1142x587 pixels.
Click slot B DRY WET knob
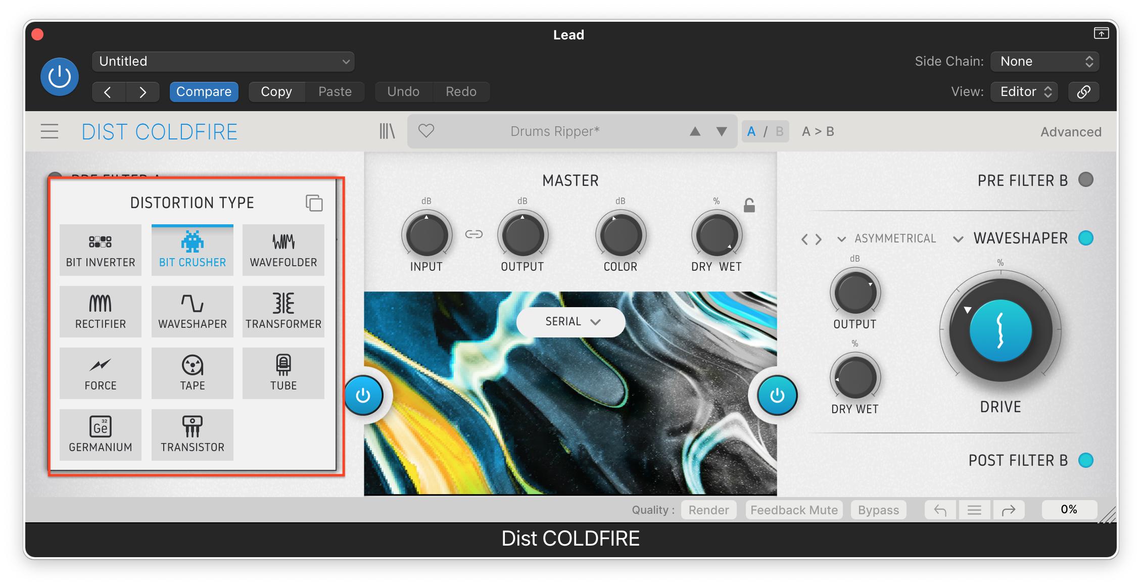855,377
